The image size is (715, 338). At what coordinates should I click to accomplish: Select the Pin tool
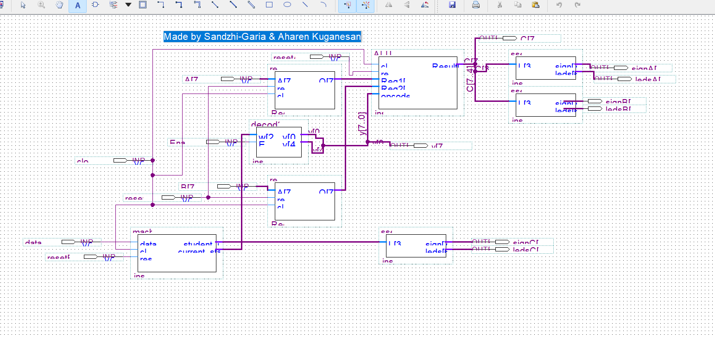(114, 5)
